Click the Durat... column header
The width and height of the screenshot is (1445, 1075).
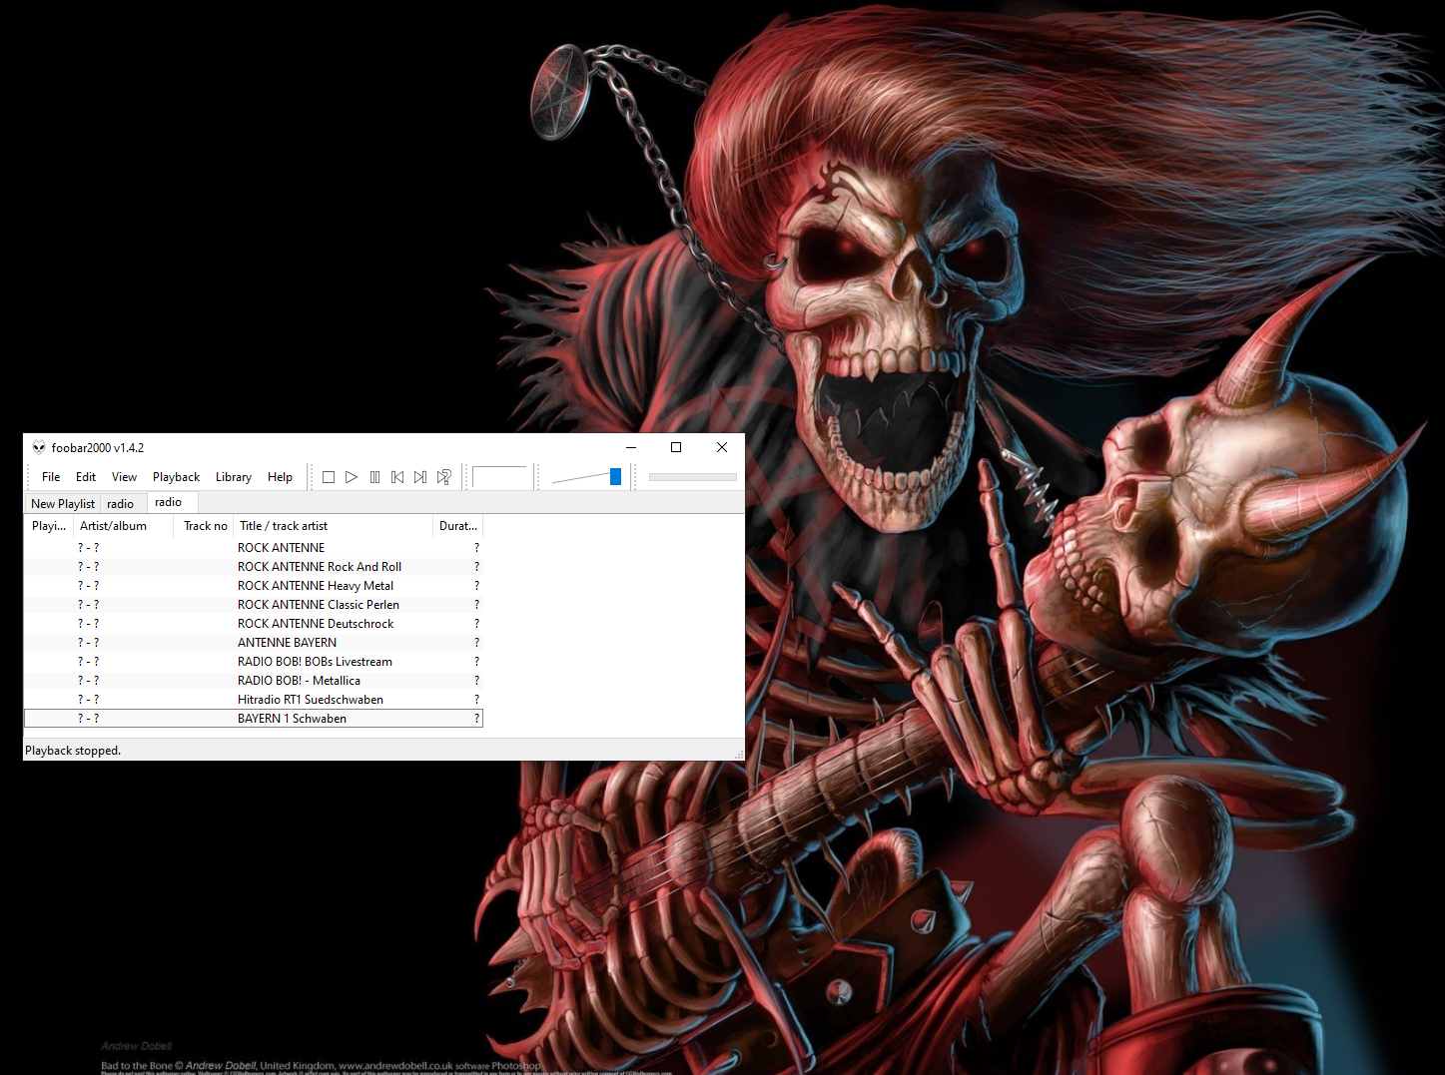(458, 526)
